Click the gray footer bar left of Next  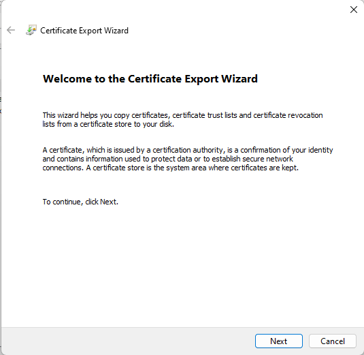click(x=128, y=341)
